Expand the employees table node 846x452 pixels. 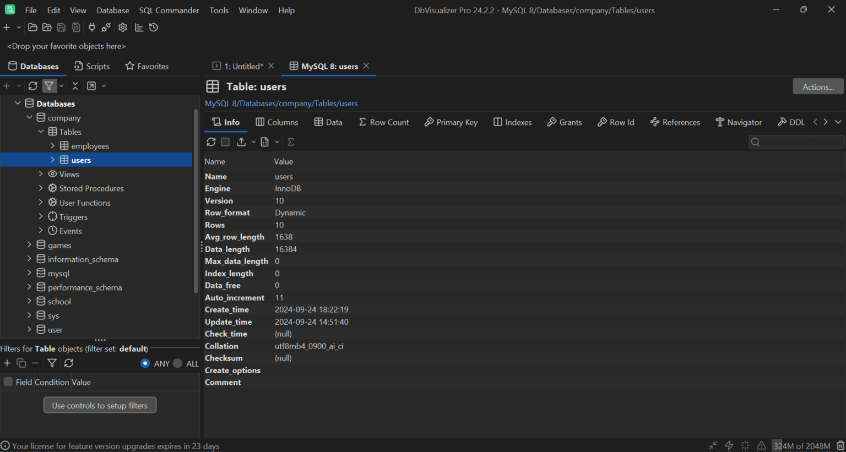click(52, 146)
